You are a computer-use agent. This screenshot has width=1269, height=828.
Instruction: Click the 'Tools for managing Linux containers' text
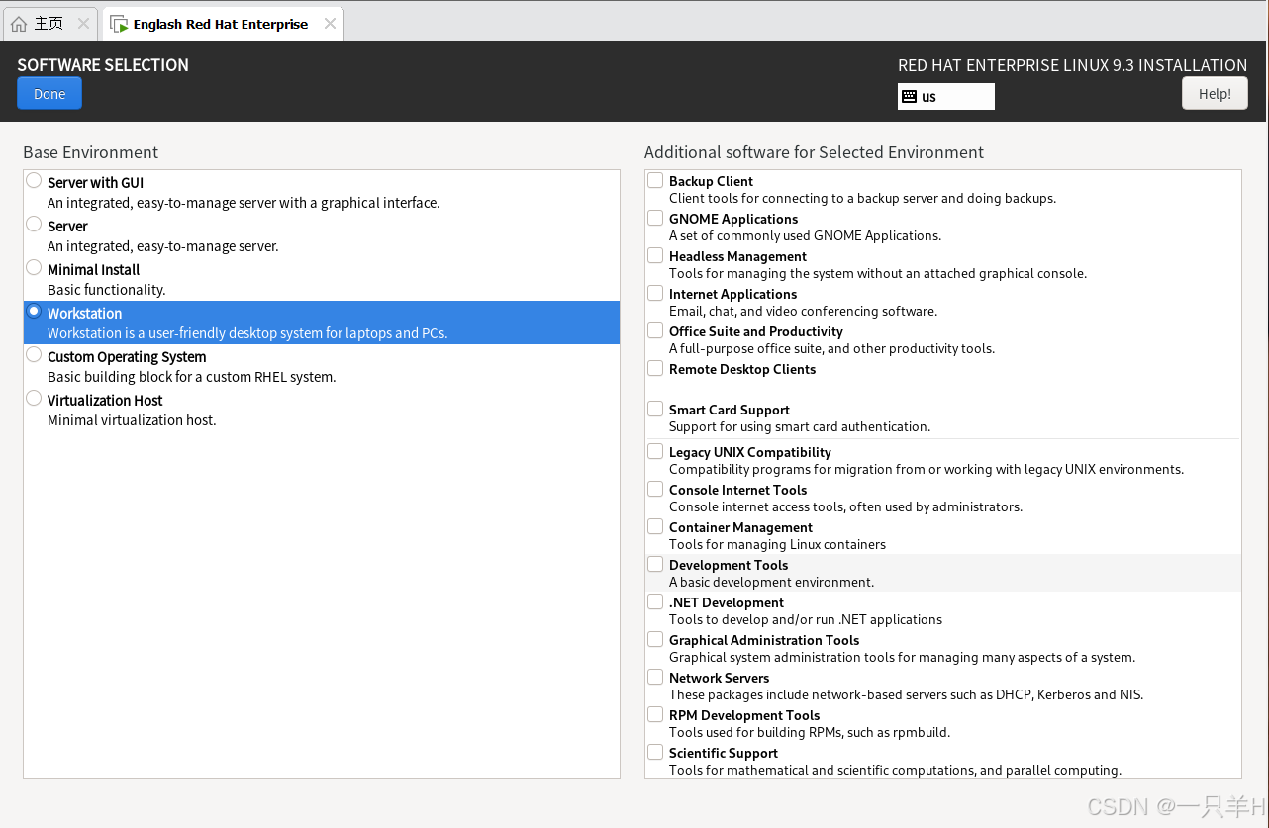click(x=777, y=544)
